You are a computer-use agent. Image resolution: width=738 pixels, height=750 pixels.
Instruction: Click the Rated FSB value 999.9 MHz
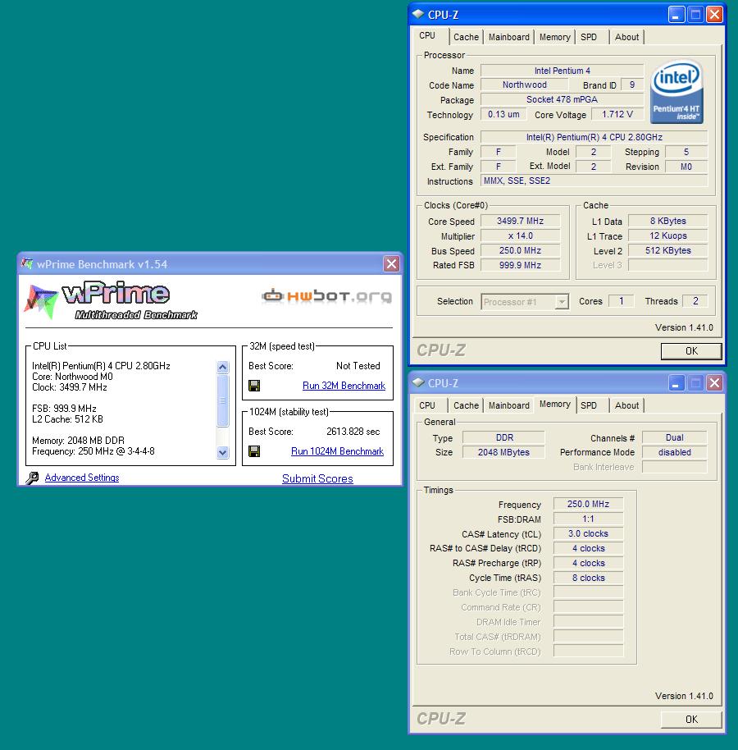520,265
